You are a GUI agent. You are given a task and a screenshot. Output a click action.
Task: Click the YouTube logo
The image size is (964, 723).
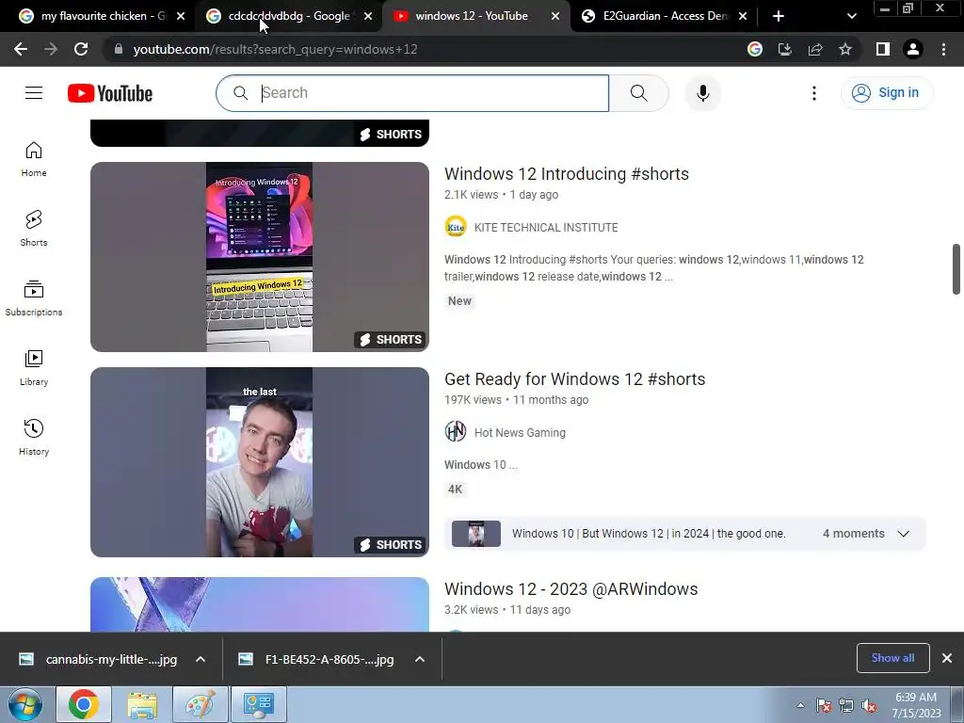pyautogui.click(x=110, y=93)
